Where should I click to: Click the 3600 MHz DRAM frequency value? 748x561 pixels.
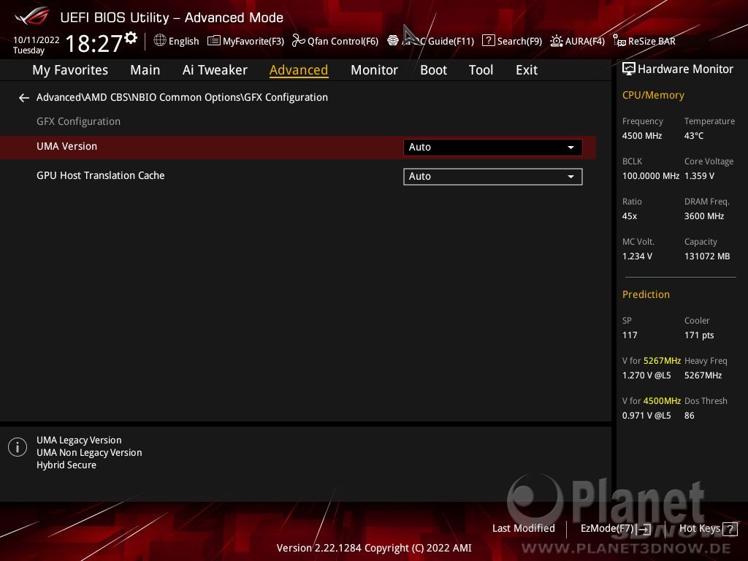(704, 216)
